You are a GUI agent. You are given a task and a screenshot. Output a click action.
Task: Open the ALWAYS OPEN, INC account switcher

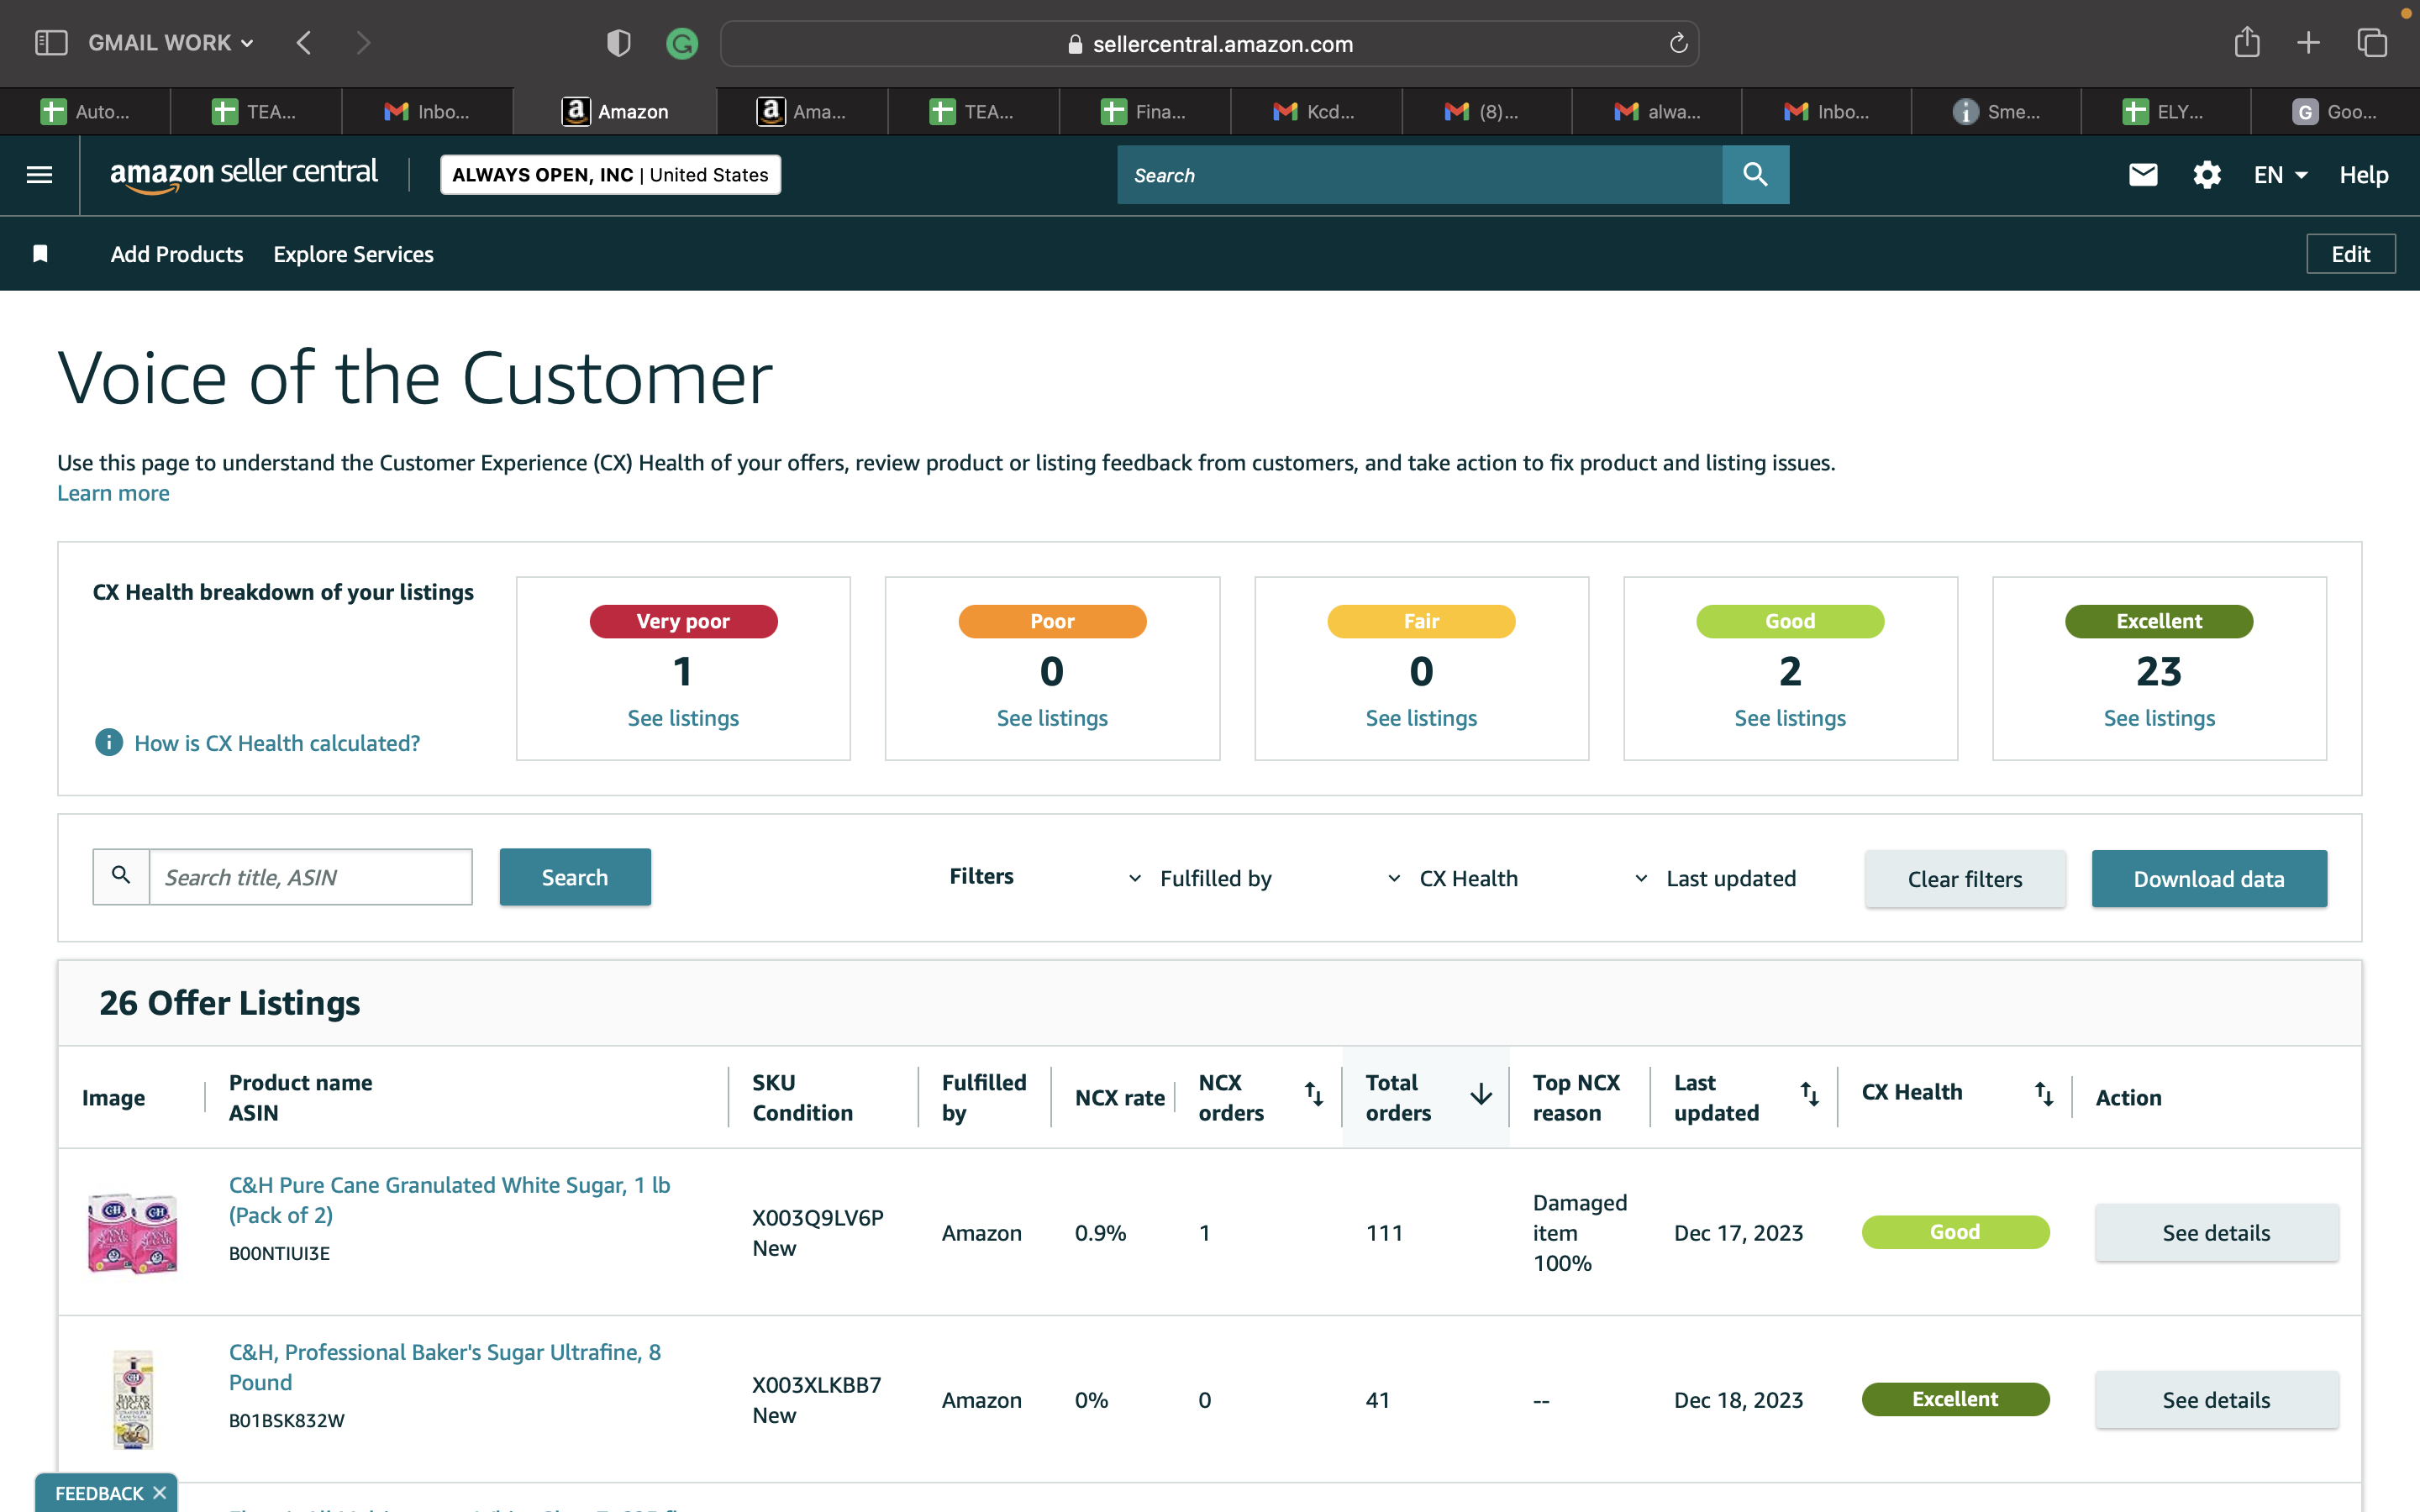coord(610,175)
